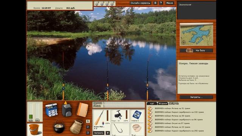The width and height of the screenshot is (242, 136).
Task: Click the Рыбаков на базе: 9 line
Action: click(187, 80)
